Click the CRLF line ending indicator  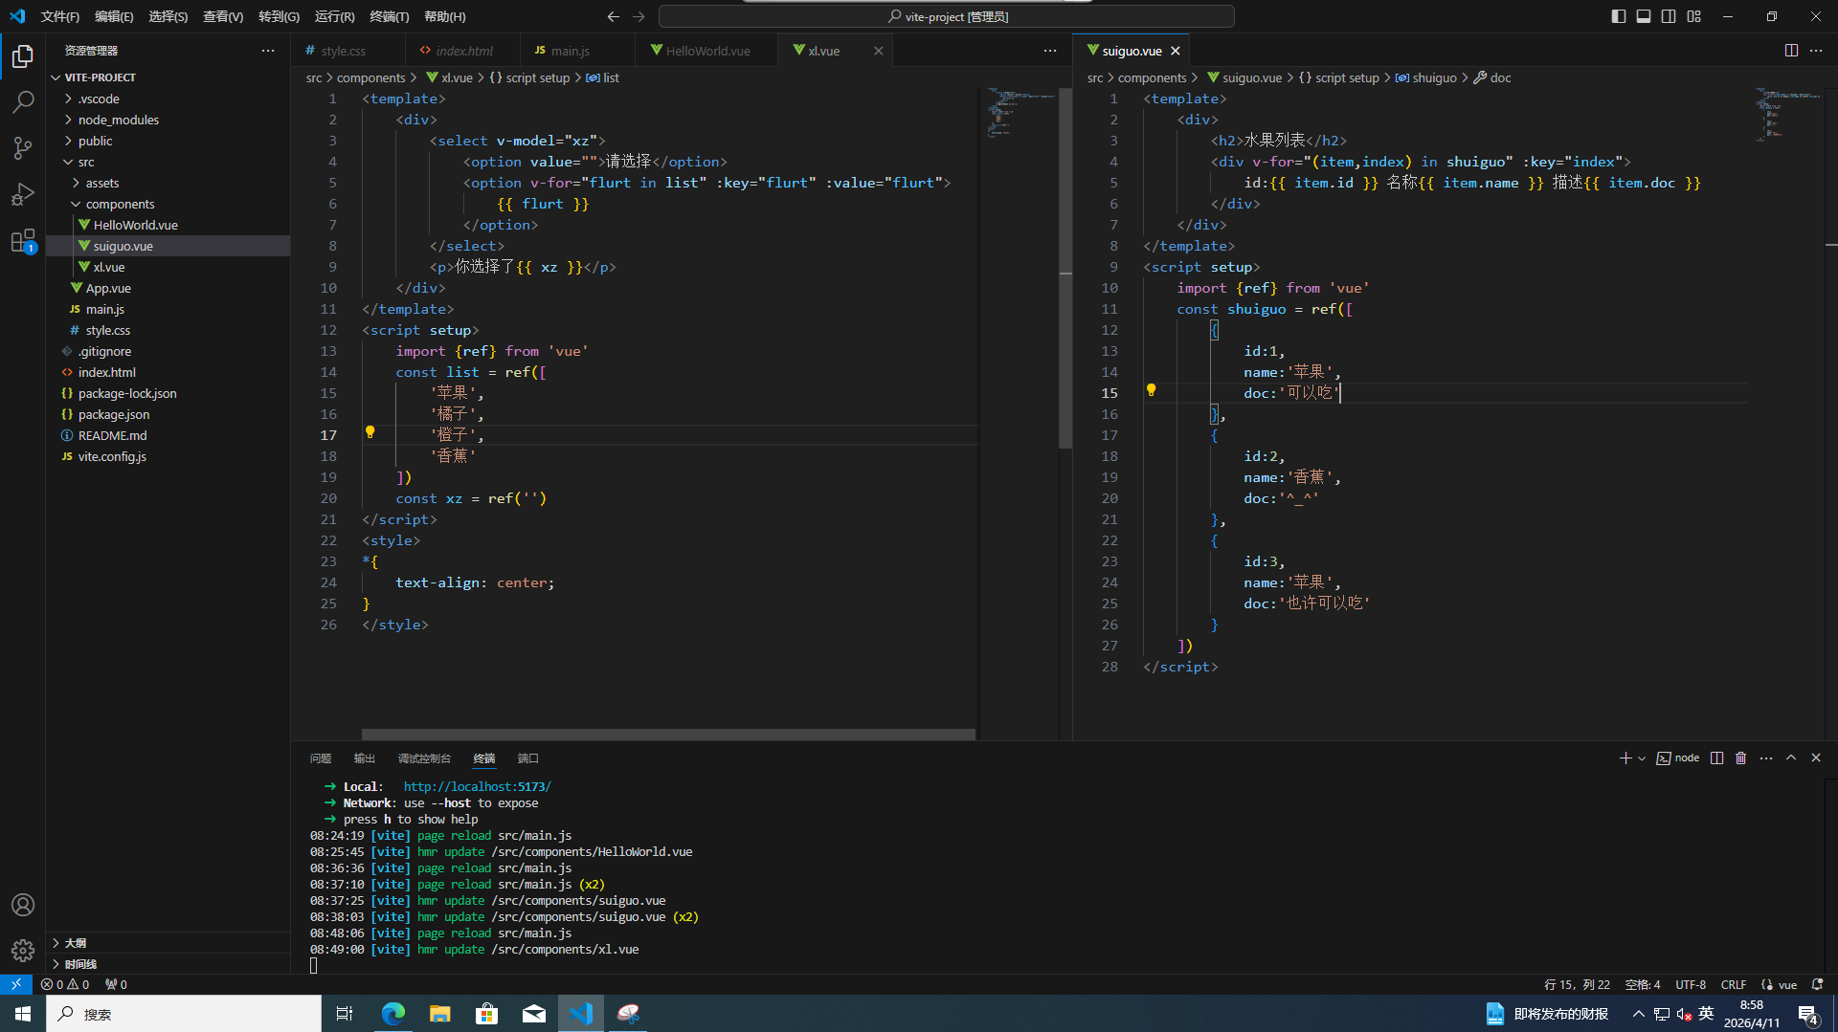pos(1733,984)
